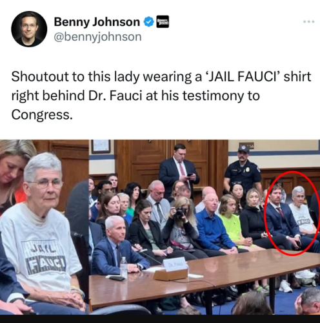Screen dimensions: 320x323
Task: Open the @bennyjohnson handle link
Action: [x=97, y=37]
